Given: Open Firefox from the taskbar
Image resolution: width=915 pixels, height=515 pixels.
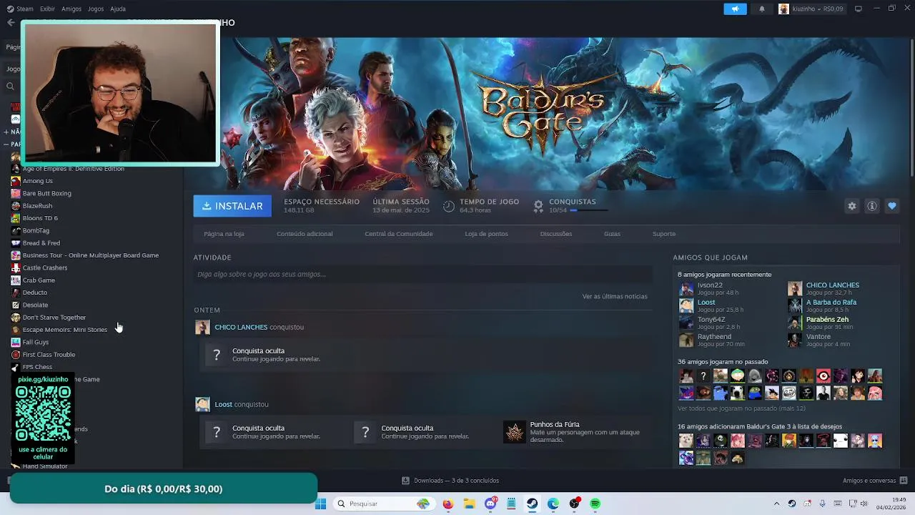Looking at the screenshot, I should (x=448, y=504).
